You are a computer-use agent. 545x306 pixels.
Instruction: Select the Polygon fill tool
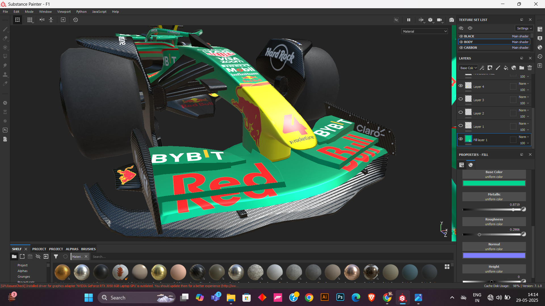(5, 56)
